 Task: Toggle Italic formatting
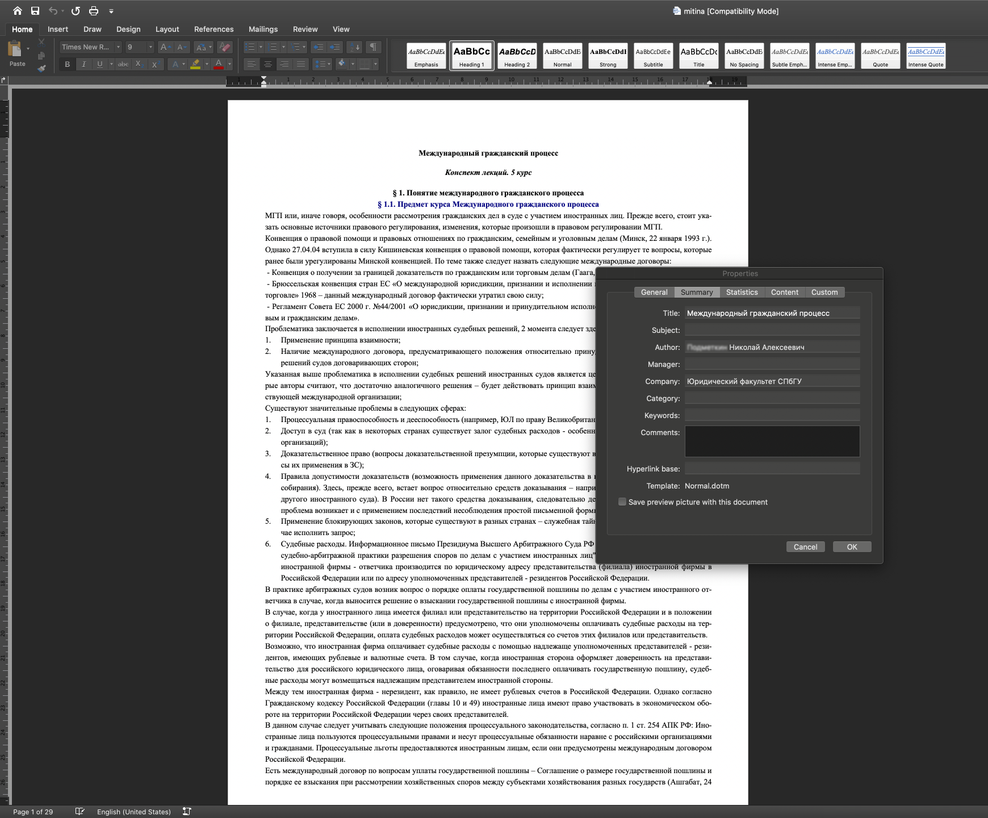click(84, 64)
